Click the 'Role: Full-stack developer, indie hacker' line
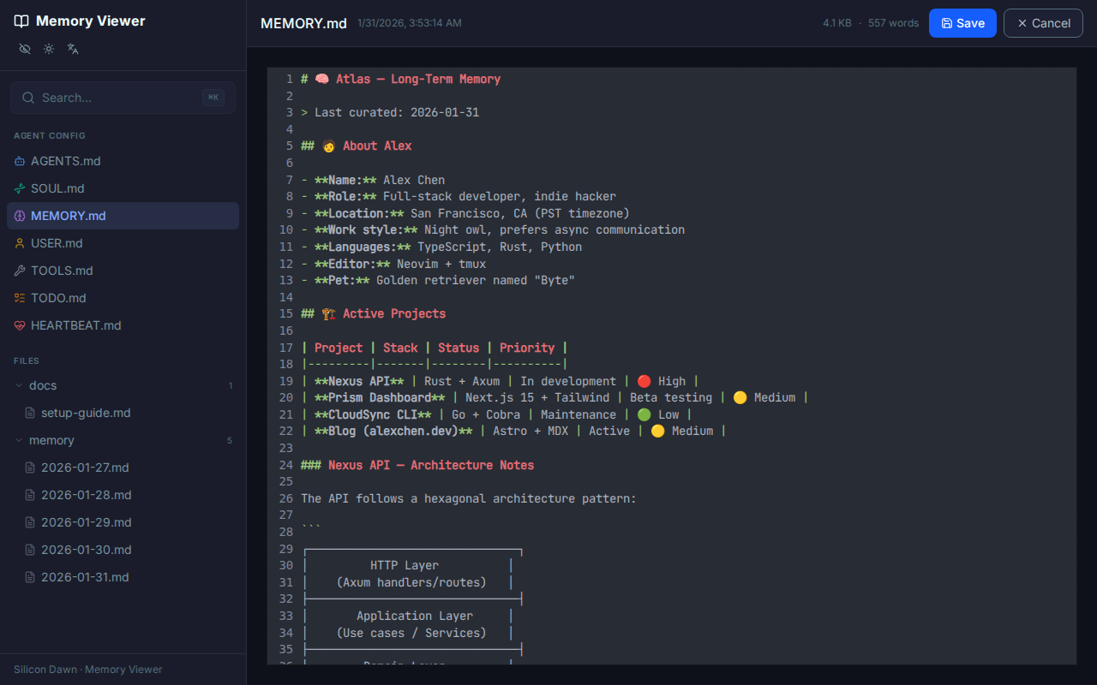 coord(459,196)
